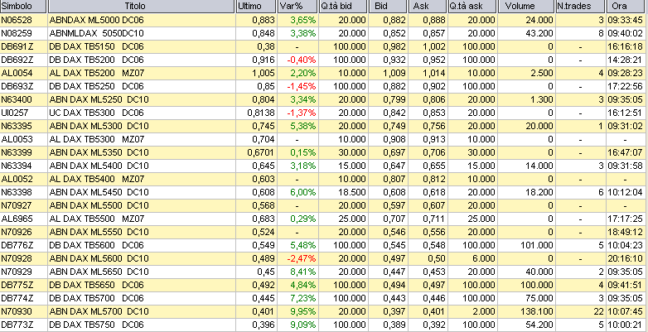Click title ABN DAX ML5700 DC10

[x=99, y=311]
